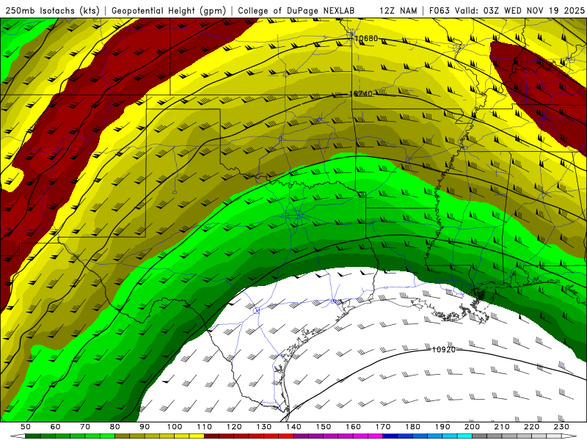Click the 140 legend tick label
This screenshot has height=440, width=587.
point(293,427)
